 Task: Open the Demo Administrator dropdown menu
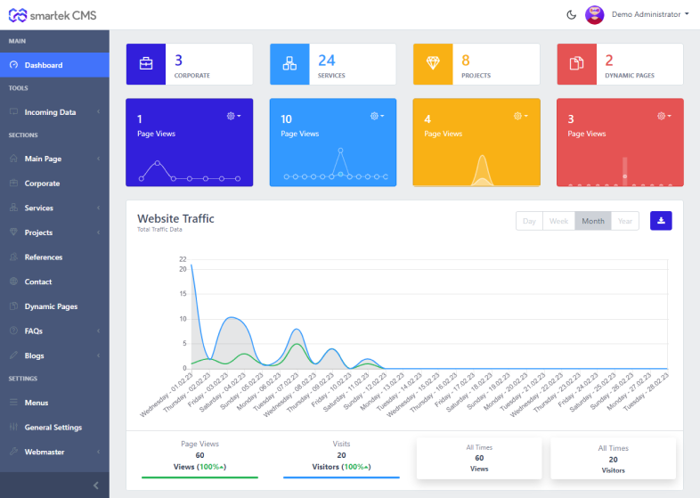pos(649,14)
